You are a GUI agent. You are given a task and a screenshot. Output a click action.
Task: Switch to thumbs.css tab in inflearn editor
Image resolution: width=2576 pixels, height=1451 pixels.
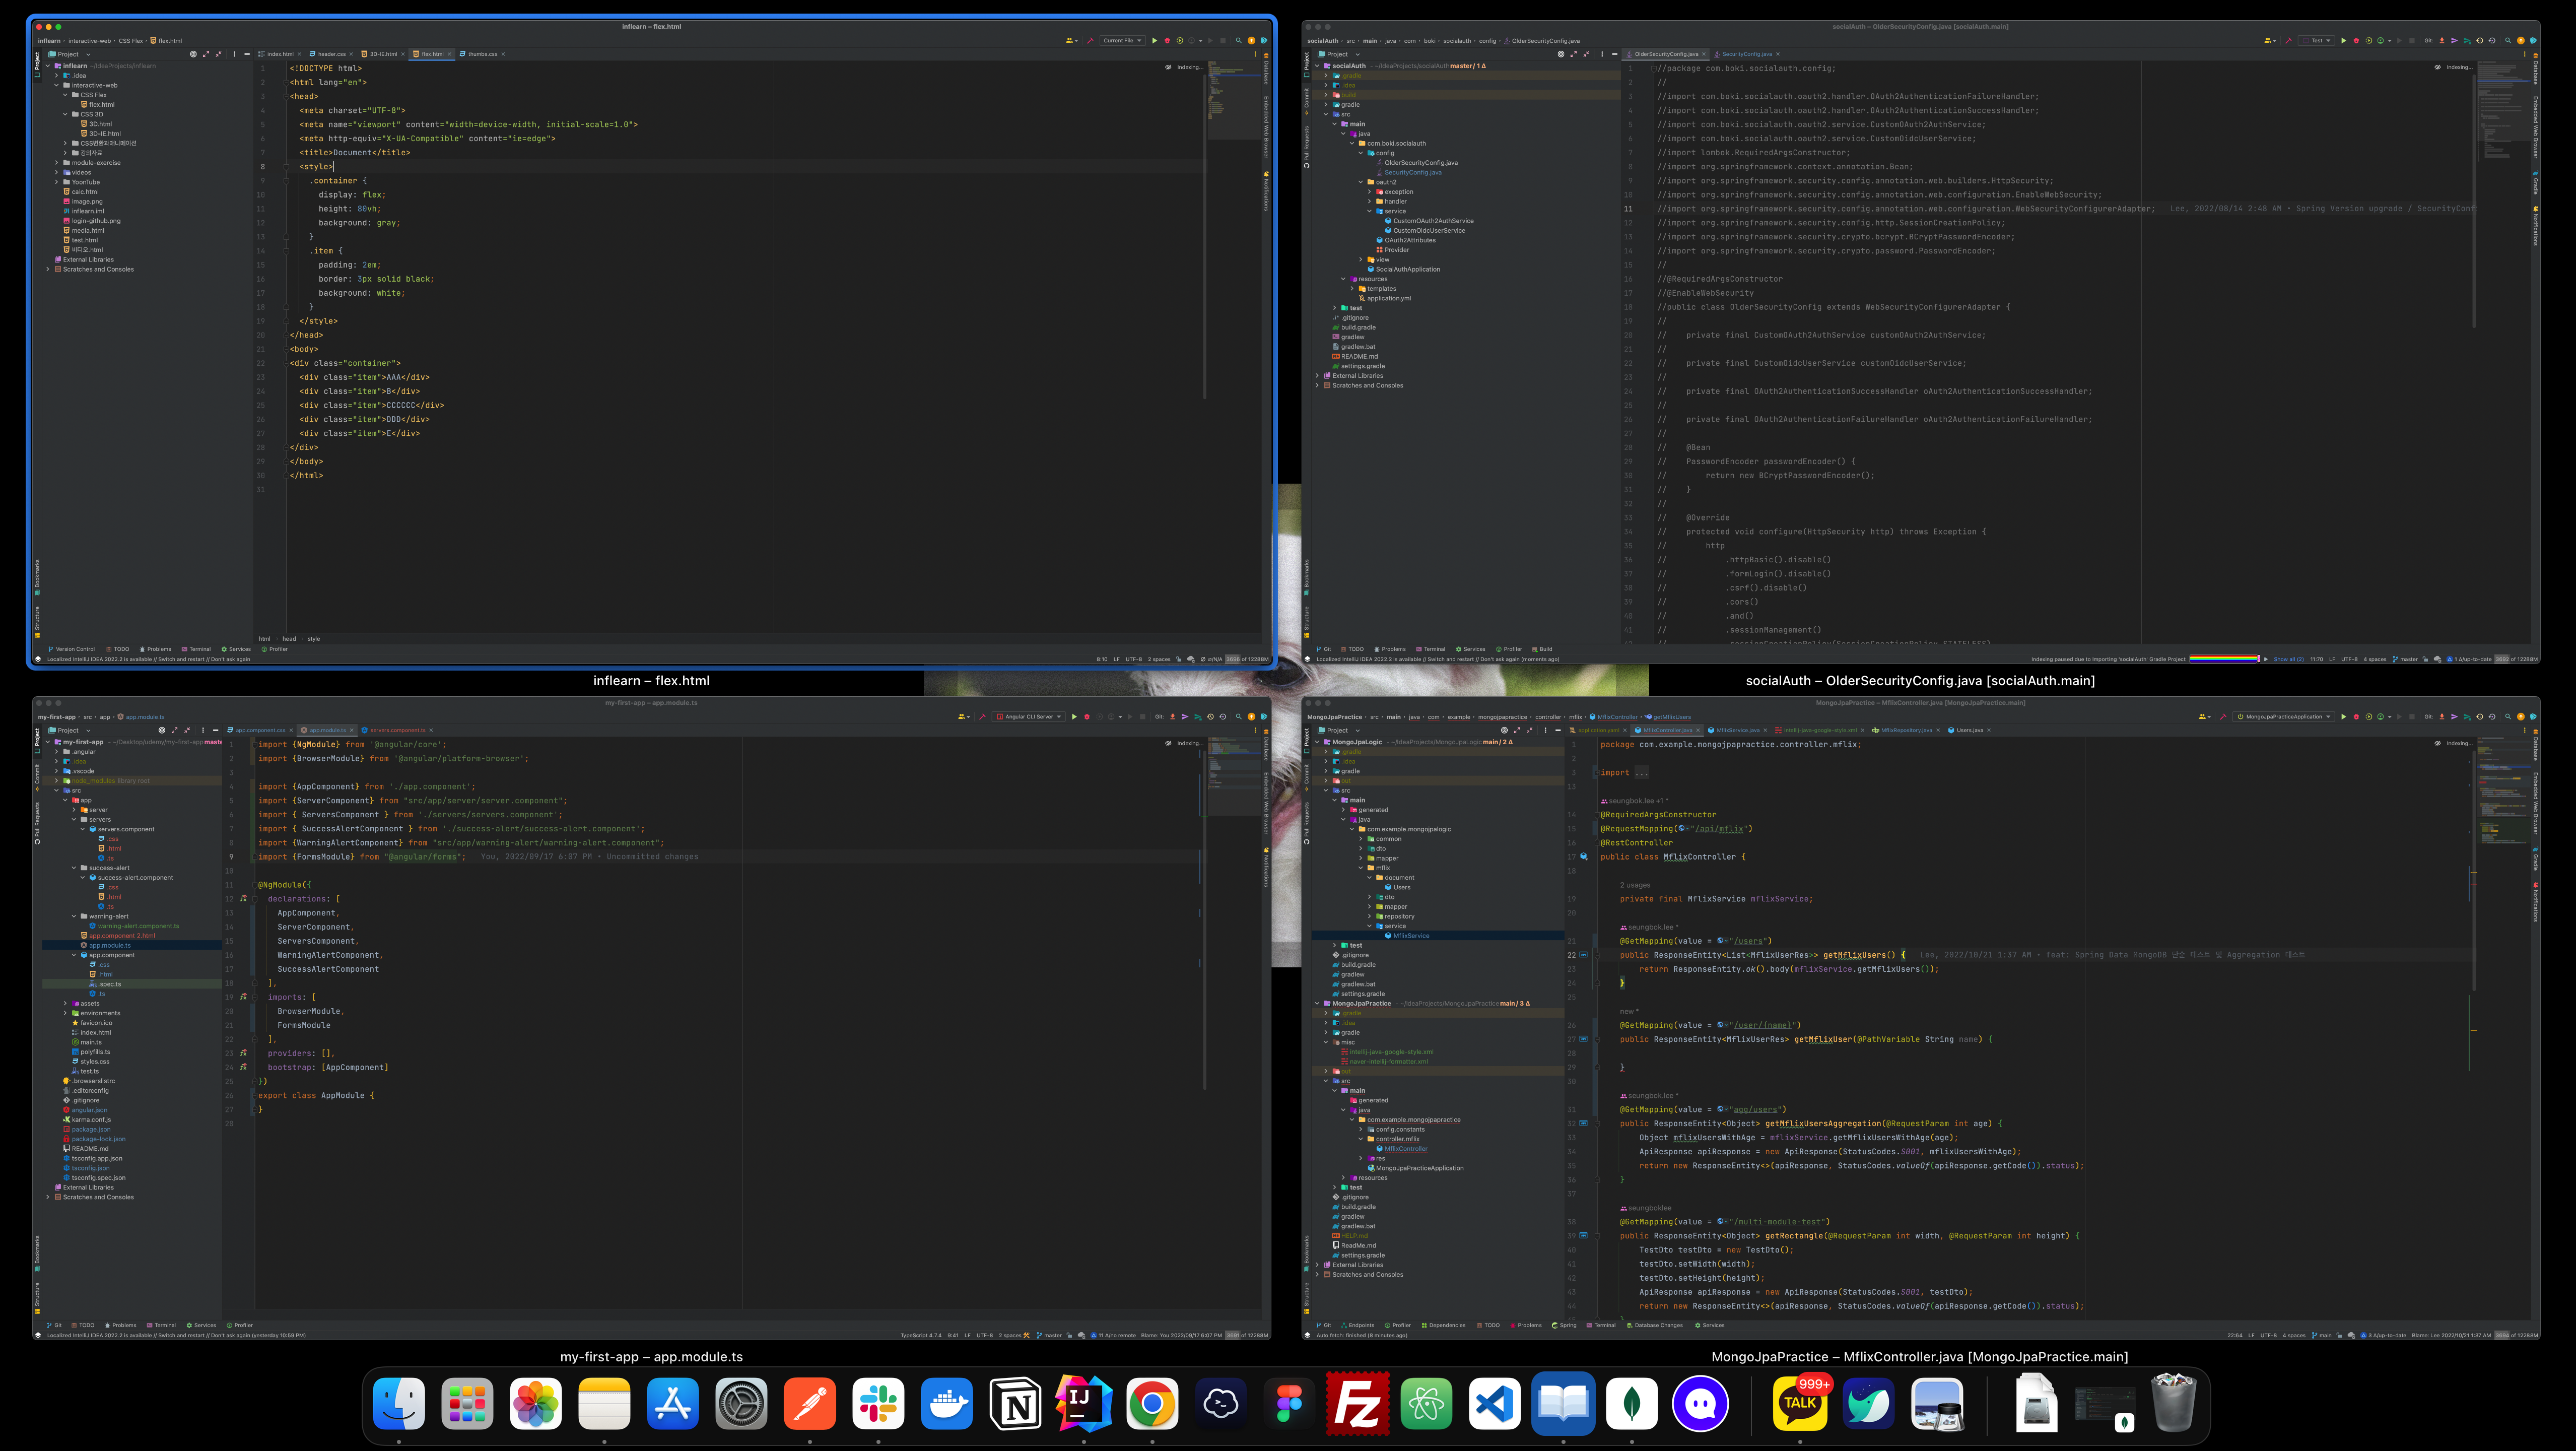tap(482, 54)
